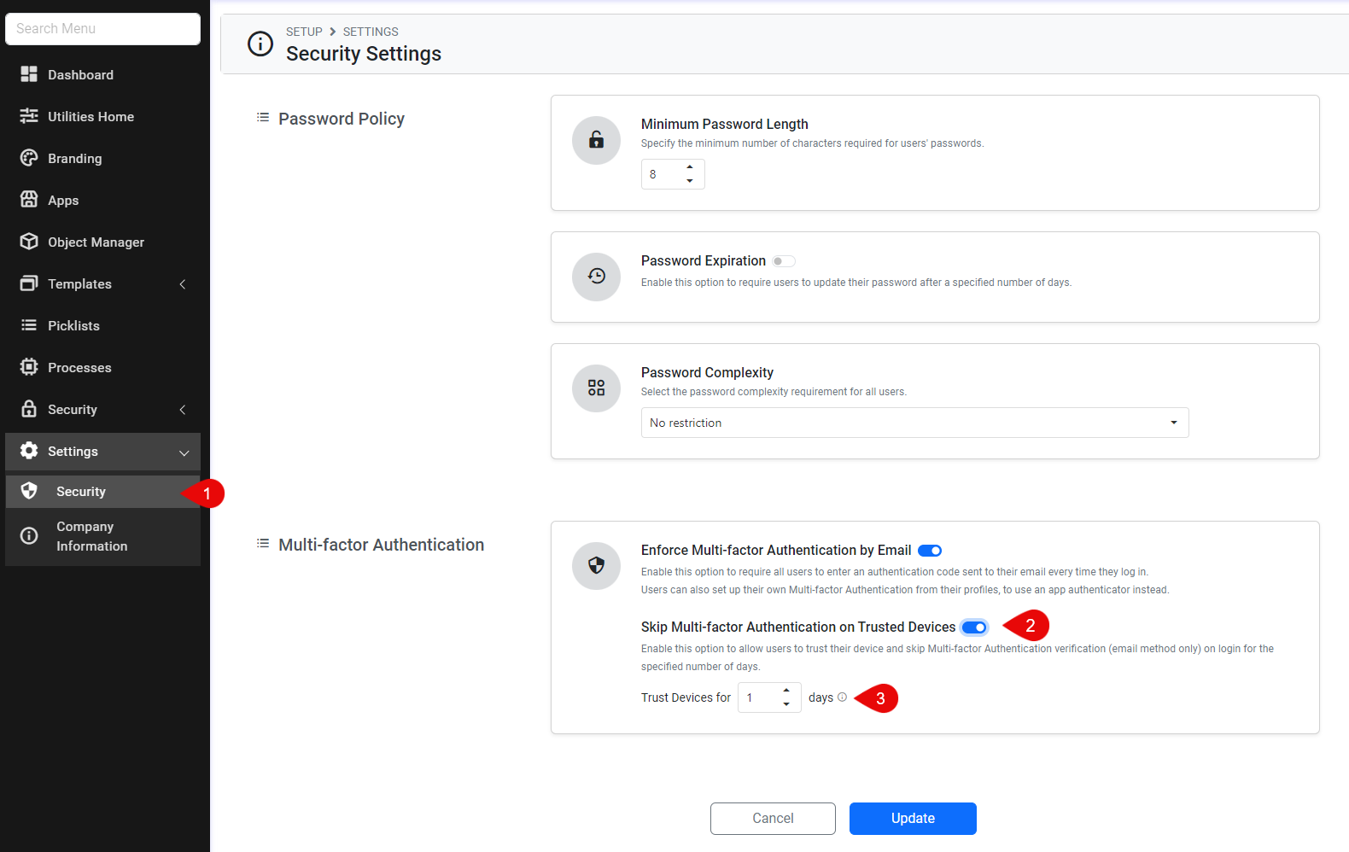Open Picklists from the sidebar
Screen dimensions: 1349x852
point(73,325)
